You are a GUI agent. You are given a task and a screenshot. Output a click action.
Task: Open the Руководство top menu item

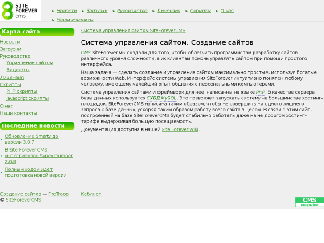pos(132,11)
